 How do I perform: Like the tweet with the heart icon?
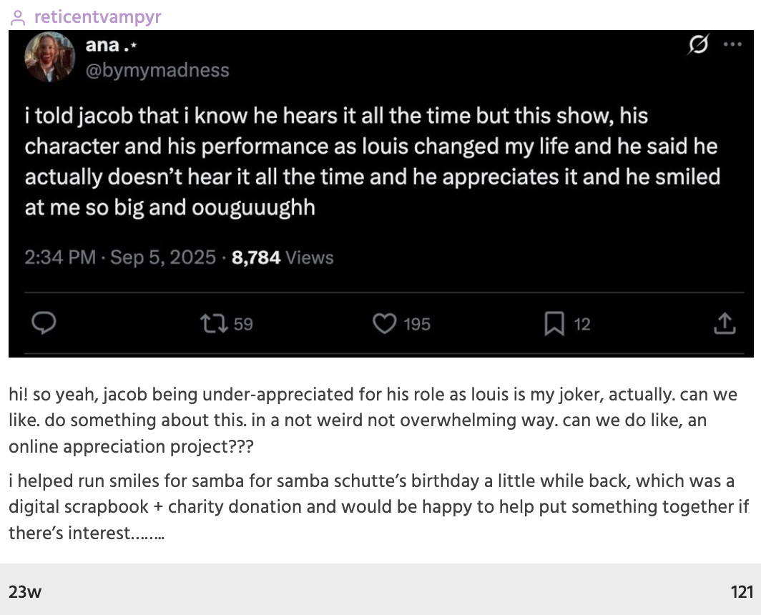385,324
